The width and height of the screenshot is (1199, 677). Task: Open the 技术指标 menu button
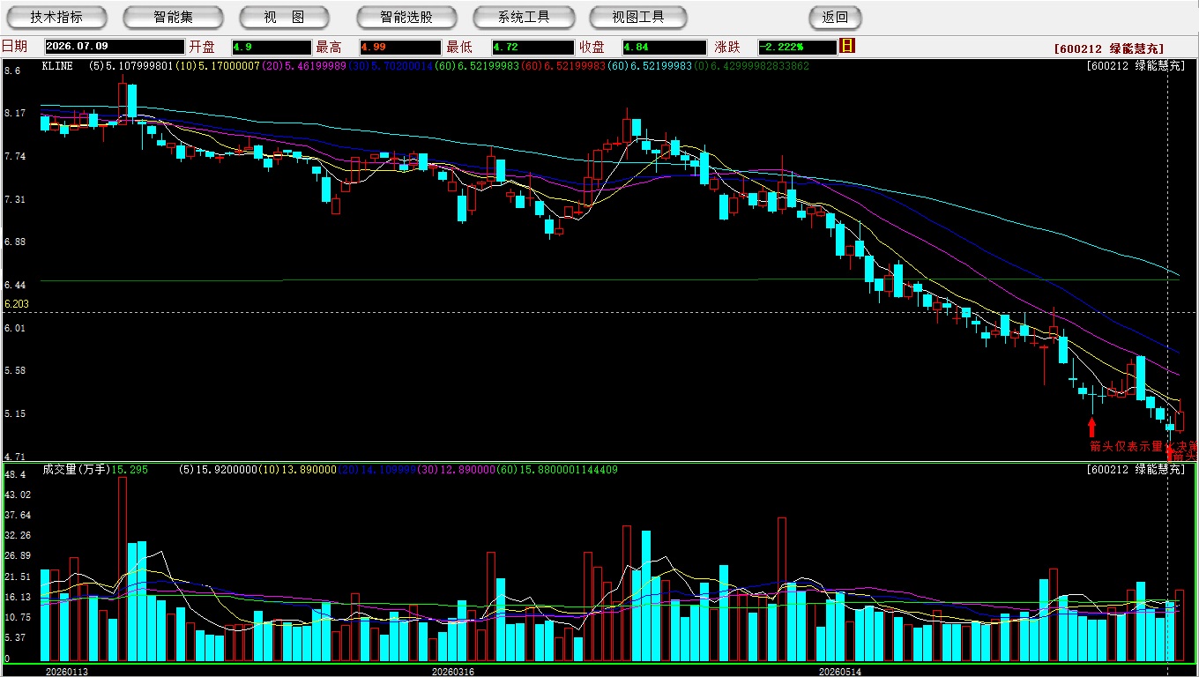tap(56, 18)
